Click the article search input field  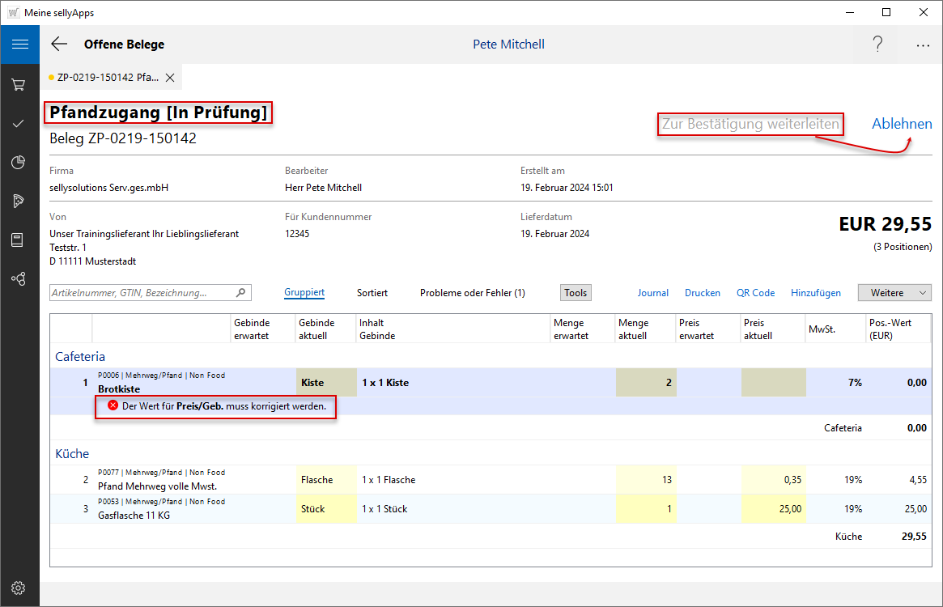(142, 293)
